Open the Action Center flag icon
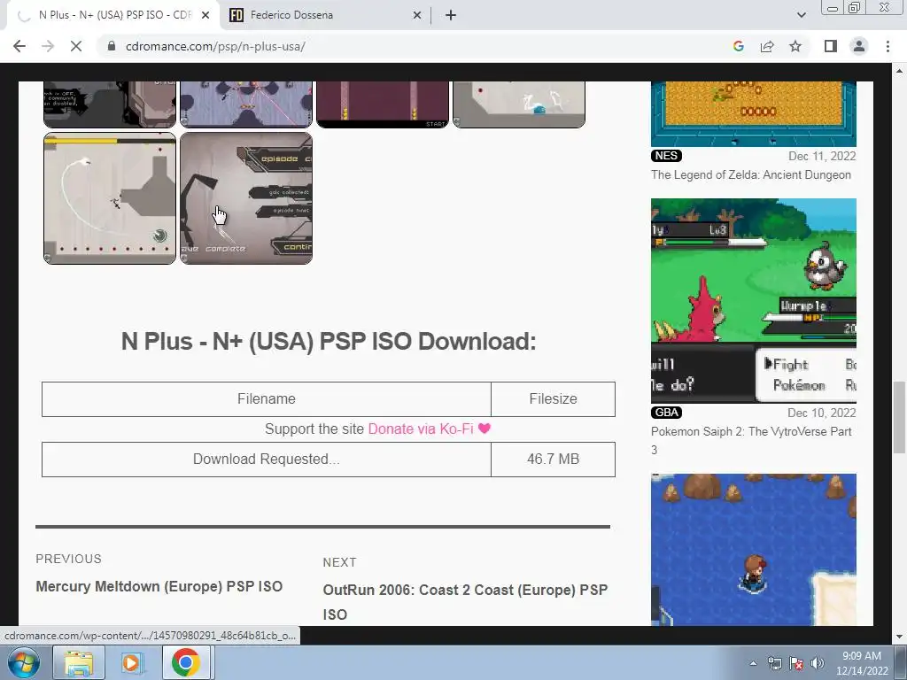907x680 pixels. coord(796,663)
